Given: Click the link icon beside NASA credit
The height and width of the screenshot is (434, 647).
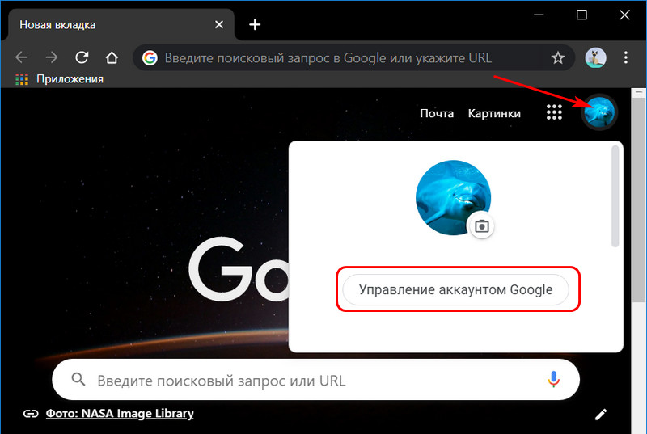Looking at the screenshot, I should tap(31, 414).
